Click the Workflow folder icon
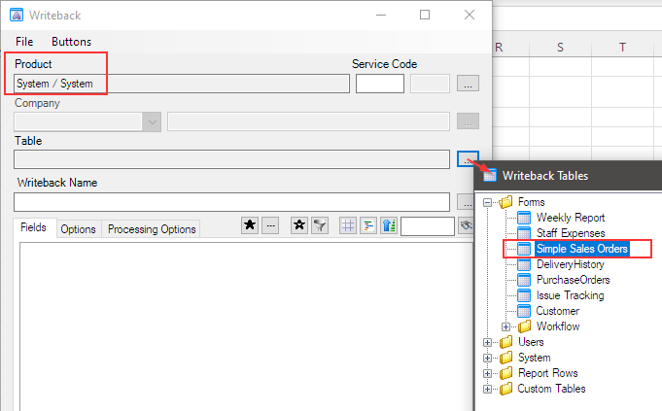This screenshot has height=411, width=662. [524, 326]
